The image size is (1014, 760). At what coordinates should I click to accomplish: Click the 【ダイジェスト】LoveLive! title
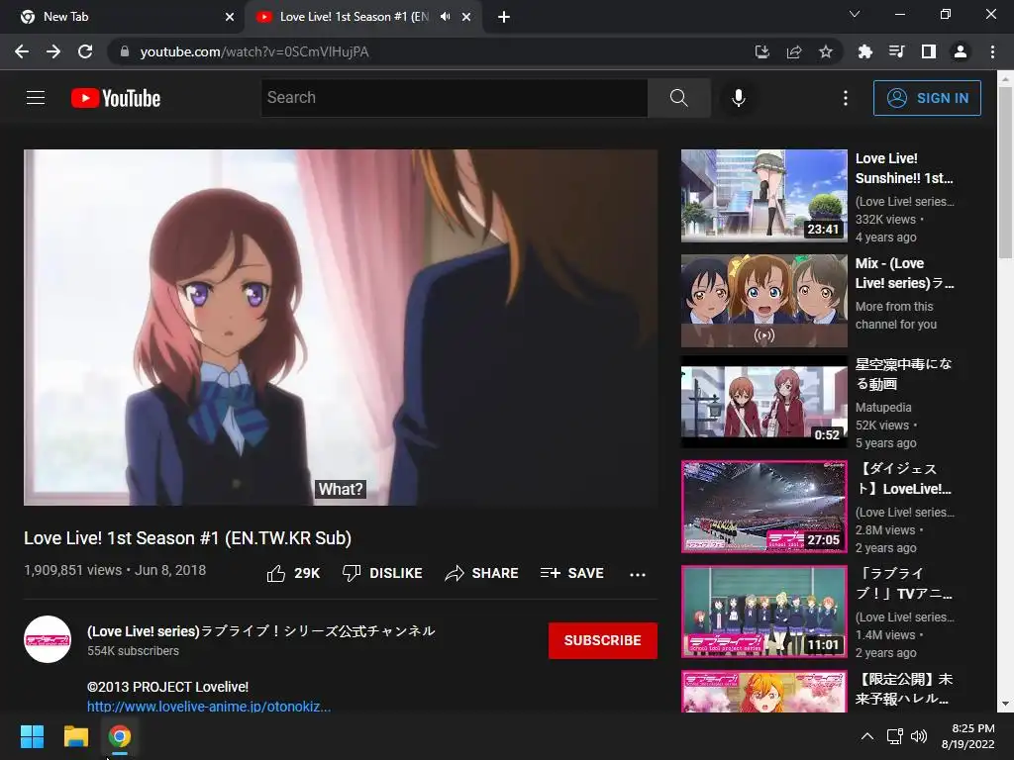[x=903, y=479]
